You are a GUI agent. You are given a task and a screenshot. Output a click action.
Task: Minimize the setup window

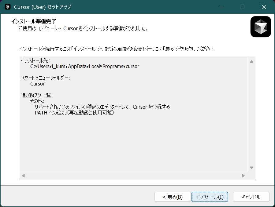(221, 7)
